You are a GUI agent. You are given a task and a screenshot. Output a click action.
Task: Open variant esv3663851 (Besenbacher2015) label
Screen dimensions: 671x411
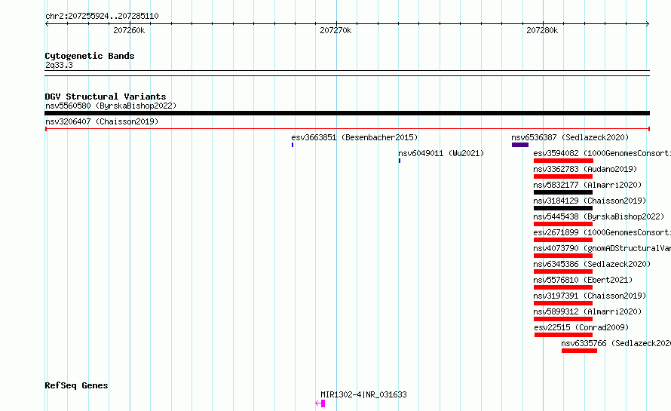(354, 137)
